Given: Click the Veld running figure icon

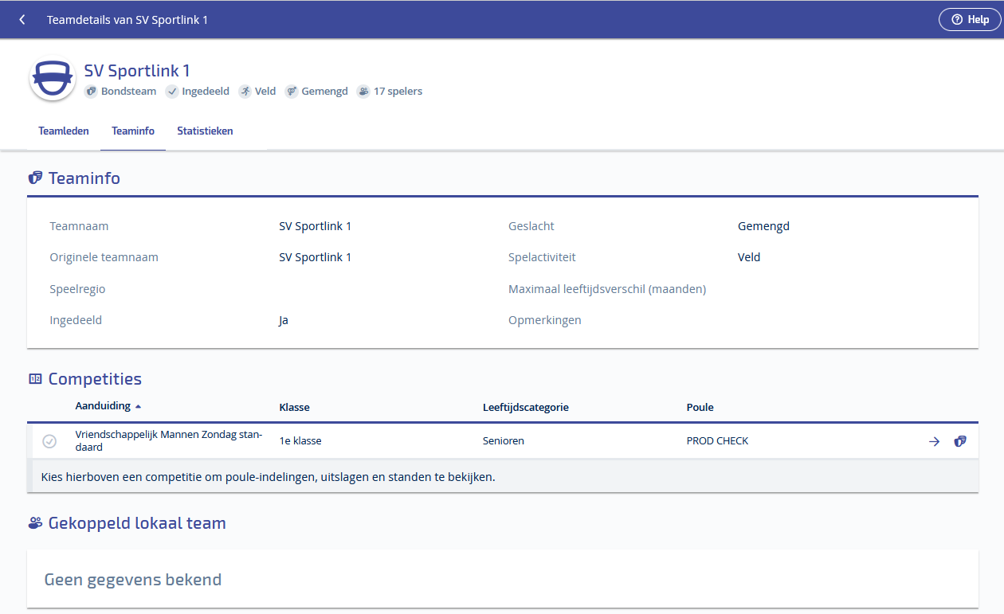Looking at the screenshot, I should (x=245, y=92).
